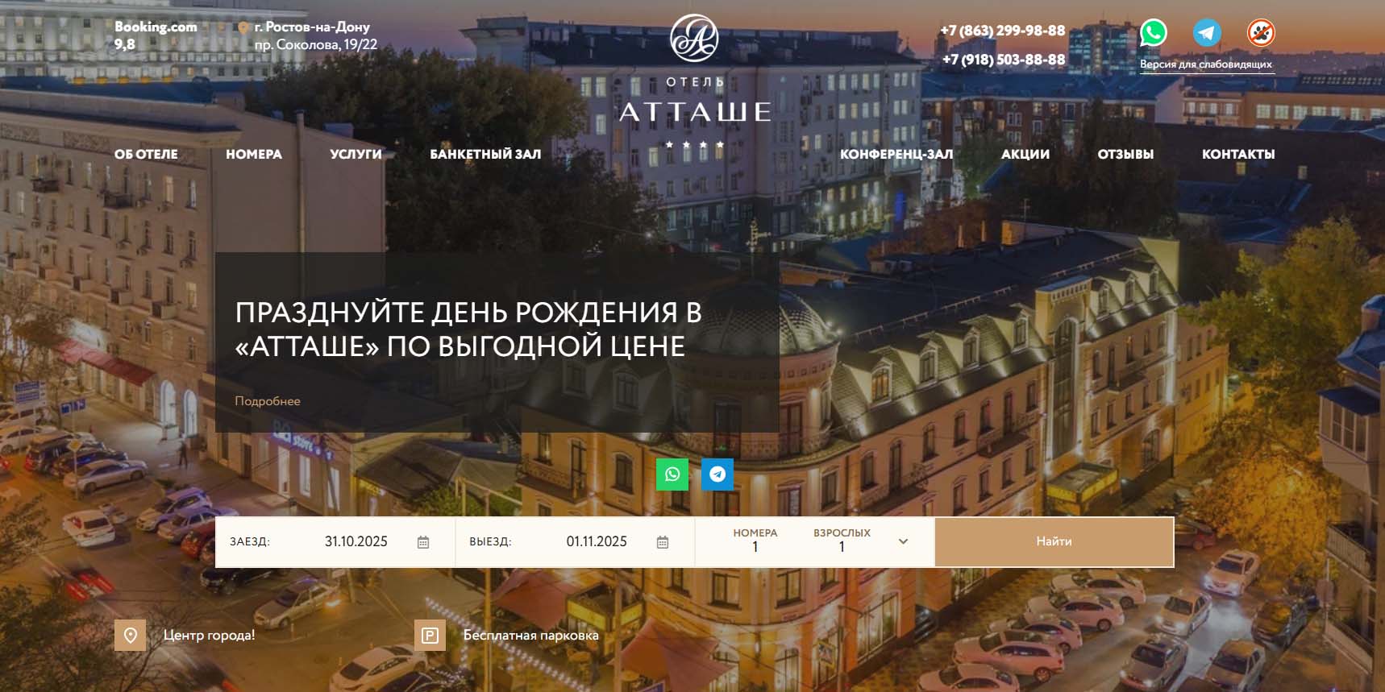1385x692 pixels.
Task: Click the free parking P icon
Action: pyautogui.click(x=430, y=635)
